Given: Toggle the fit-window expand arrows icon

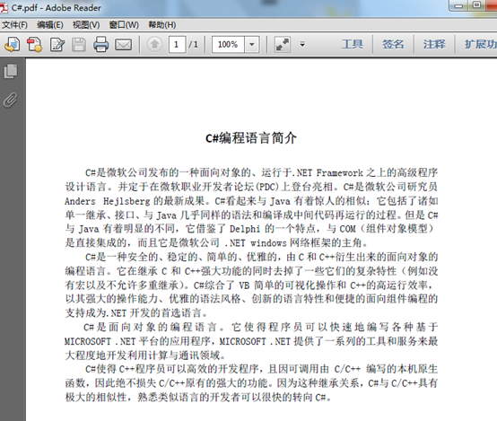Looking at the screenshot, I should coord(282,44).
